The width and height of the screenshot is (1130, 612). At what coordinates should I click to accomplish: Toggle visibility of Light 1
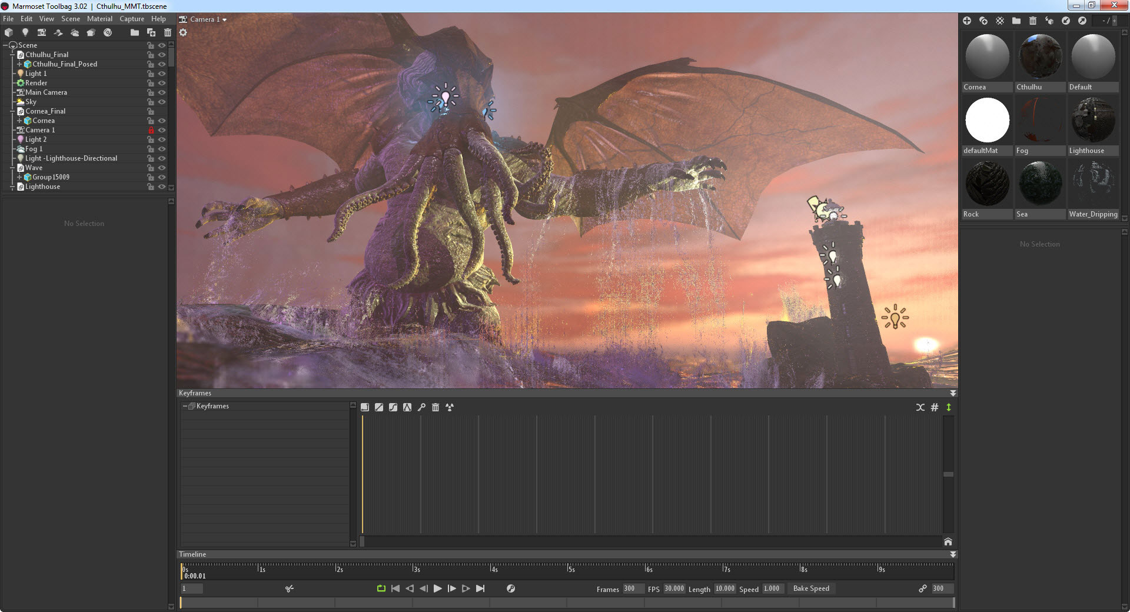162,74
